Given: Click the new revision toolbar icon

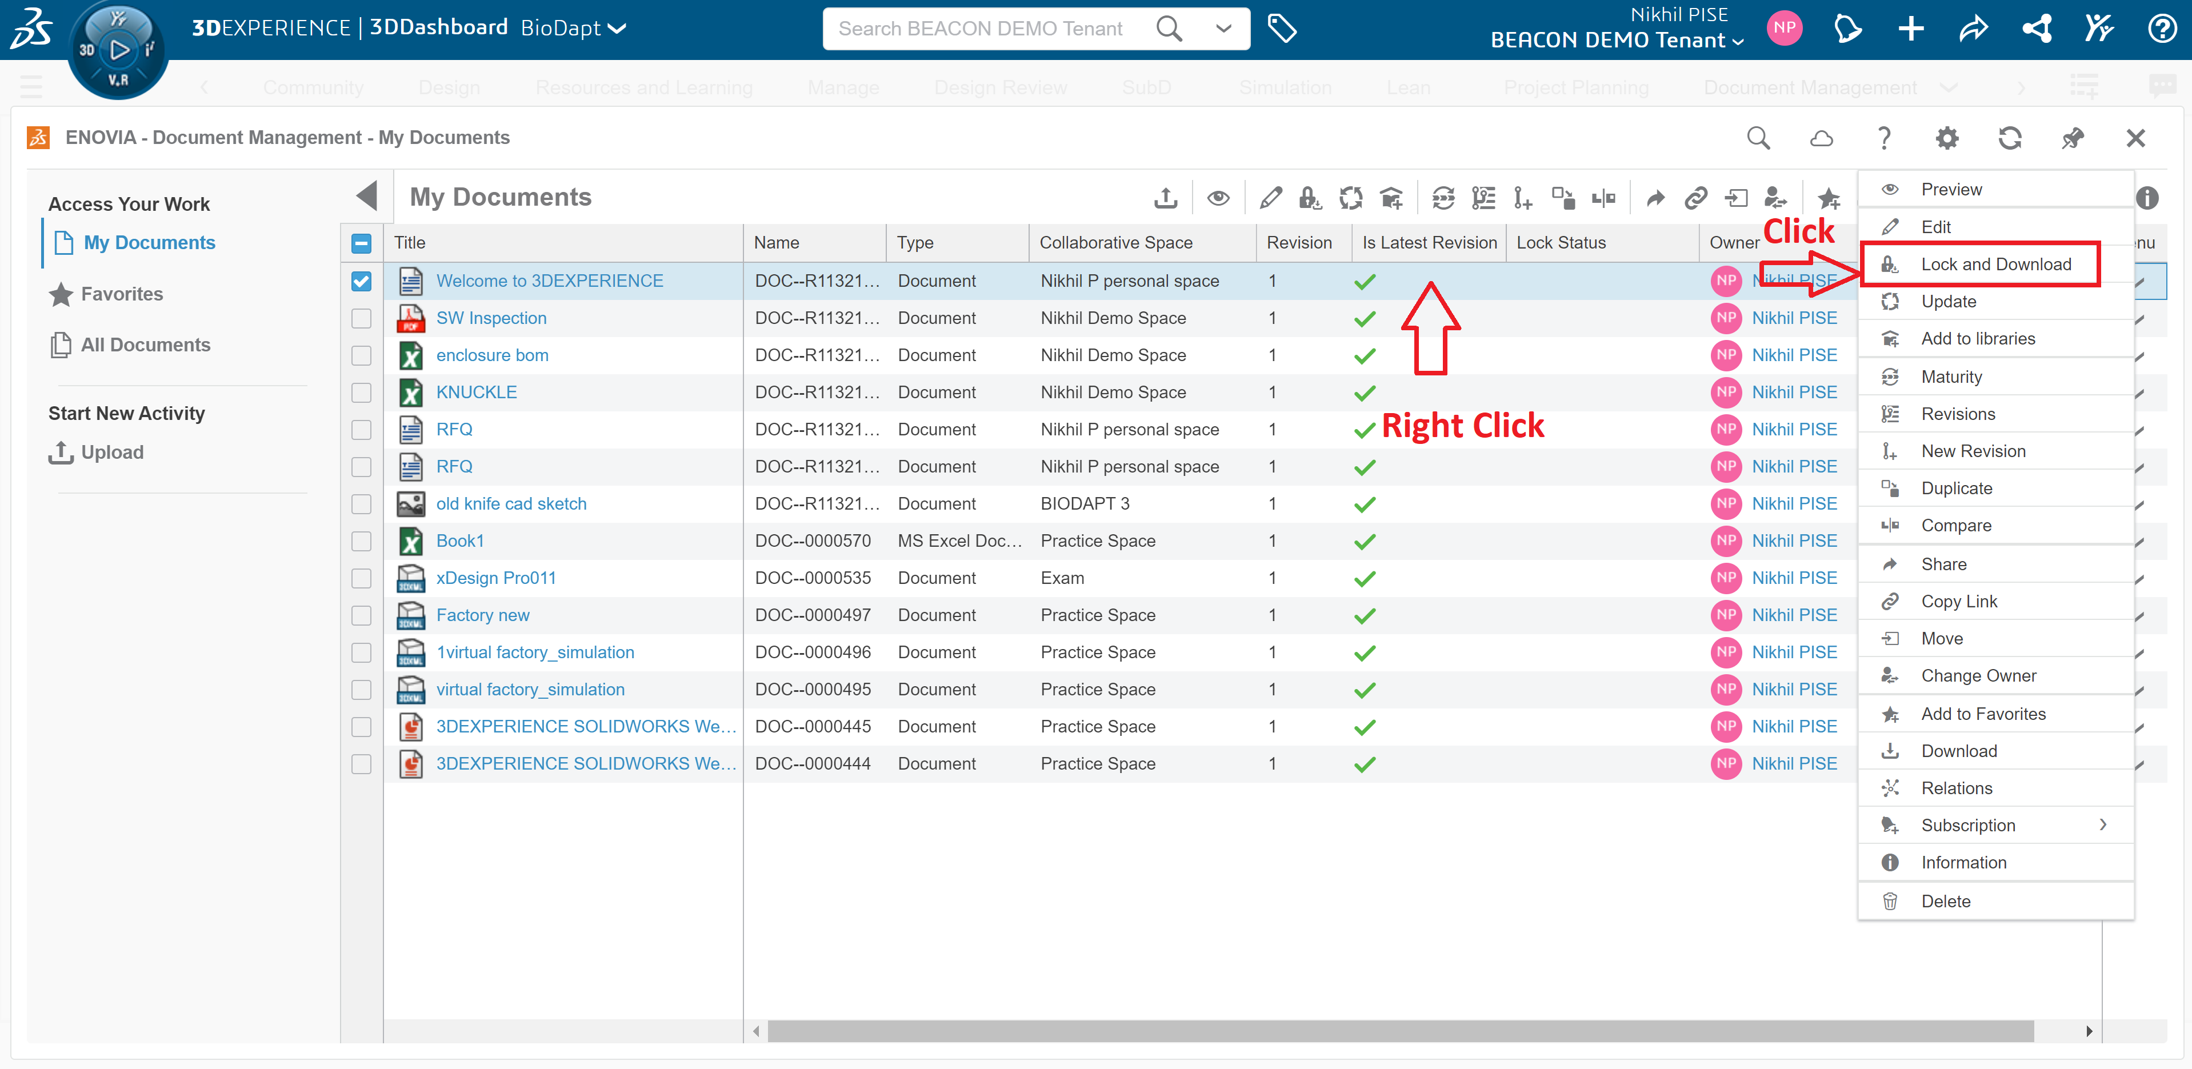Looking at the screenshot, I should (x=1523, y=198).
